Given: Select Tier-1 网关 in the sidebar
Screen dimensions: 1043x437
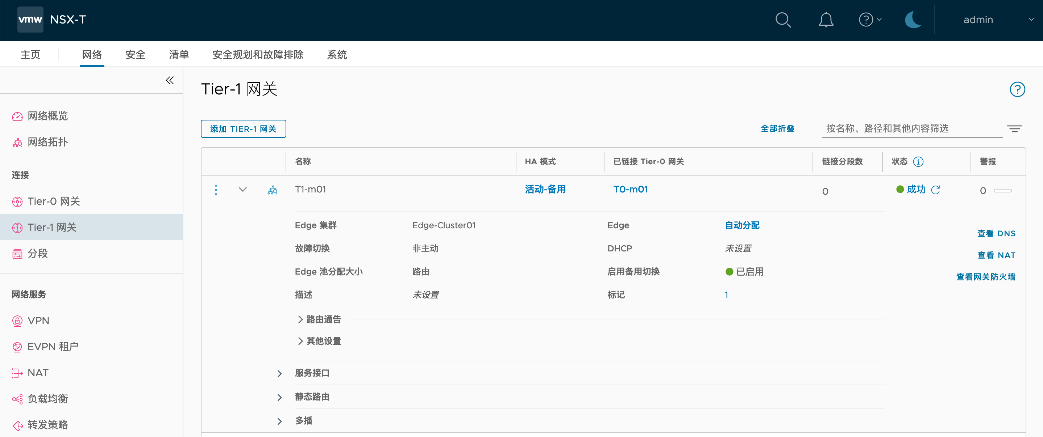Looking at the screenshot, I should [91, 228].
